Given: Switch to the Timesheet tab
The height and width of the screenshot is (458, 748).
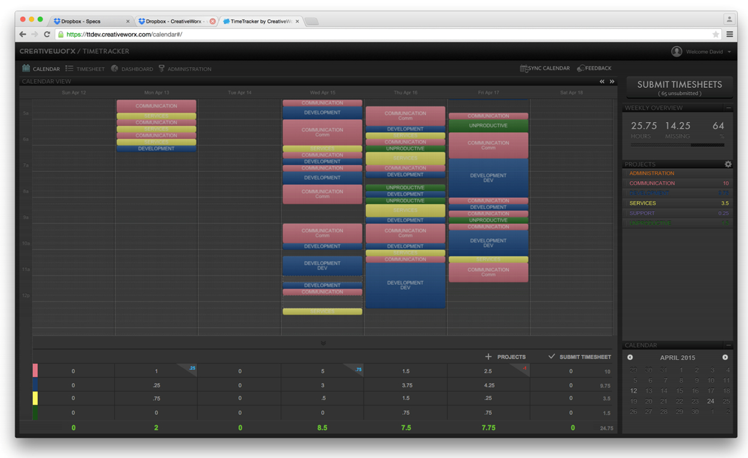Looking at the screenshot, I should pos(85,69).
